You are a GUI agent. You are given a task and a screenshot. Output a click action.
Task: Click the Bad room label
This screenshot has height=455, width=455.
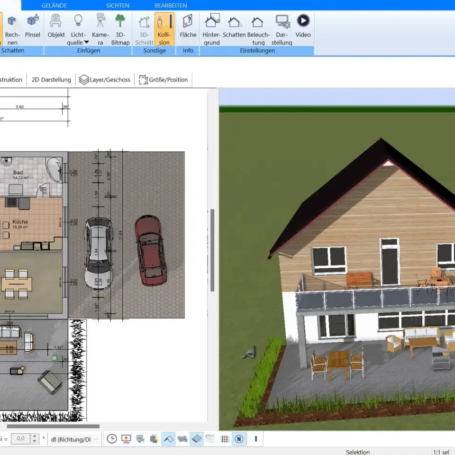(x=18, y=173)
